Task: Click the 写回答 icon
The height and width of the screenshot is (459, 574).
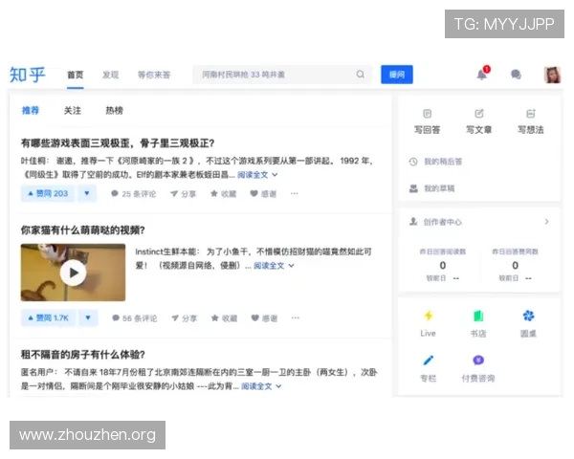Action: (427, 114)
